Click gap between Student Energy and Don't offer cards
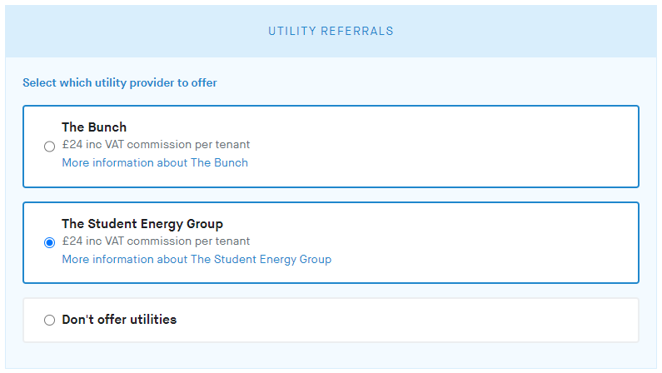Viewport: 662px width, 373px height. [x=331, y=291]
